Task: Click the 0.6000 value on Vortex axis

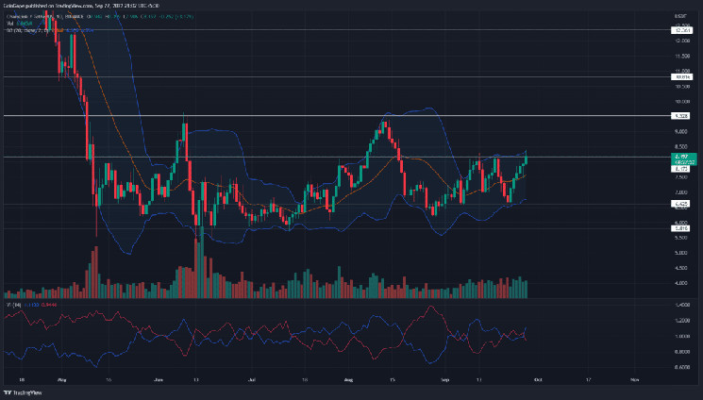Action: [x=682, y=367]
